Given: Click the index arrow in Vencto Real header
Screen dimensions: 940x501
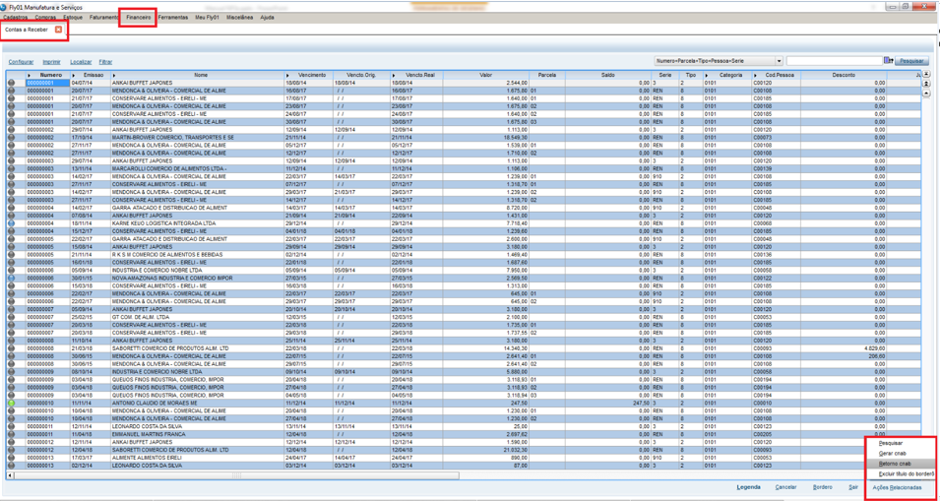Looking at the screenshot, I should click(393, 75).
